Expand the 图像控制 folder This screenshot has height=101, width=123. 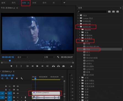pos(80,35)
